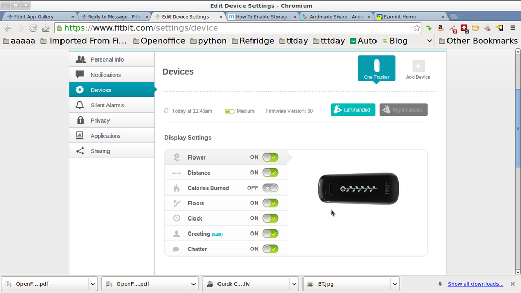Select the Right-handed option
Image resolution: width=521 pixels, height=293 pixels.
pyautogui.click(x=403, y=109)
